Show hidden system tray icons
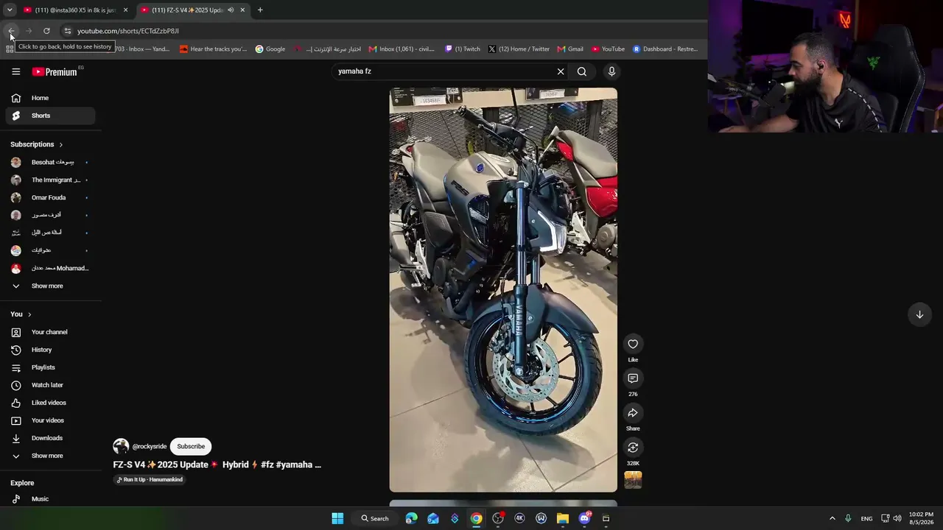 [x=832, y=518]
